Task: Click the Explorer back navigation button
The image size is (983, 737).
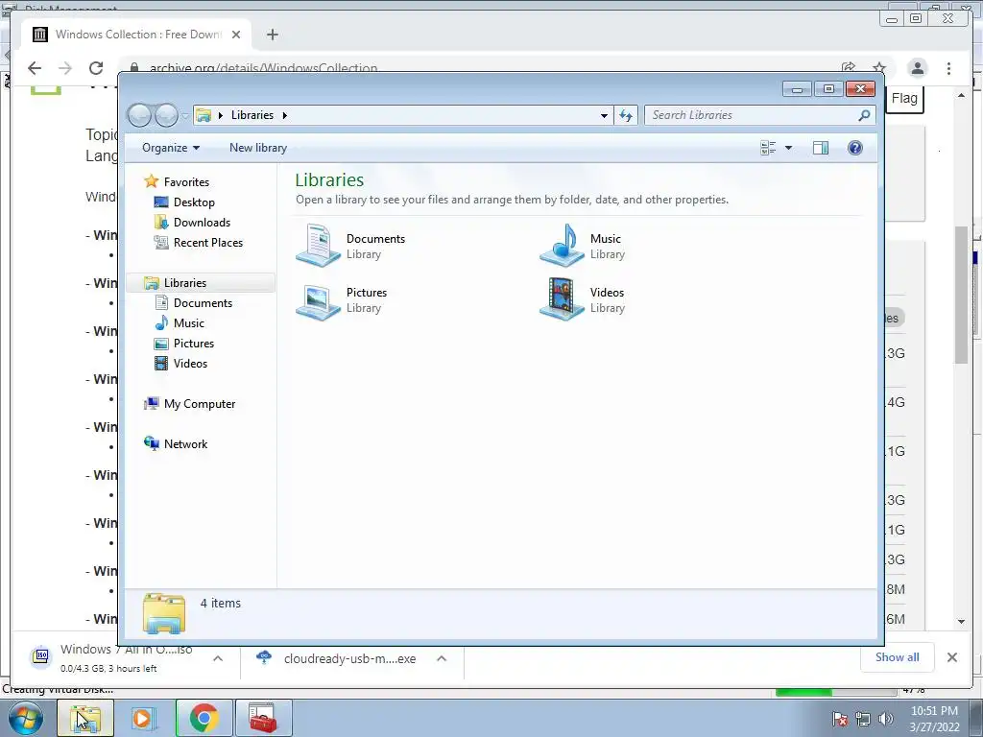Action: [x=139, y=115]
